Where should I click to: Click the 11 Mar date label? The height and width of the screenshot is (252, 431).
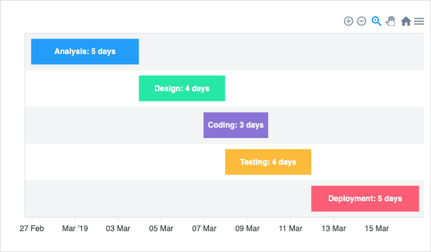(x=290, y=229)
